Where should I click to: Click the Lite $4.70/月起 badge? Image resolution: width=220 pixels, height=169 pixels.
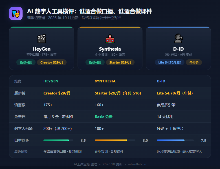coord(170,62)
